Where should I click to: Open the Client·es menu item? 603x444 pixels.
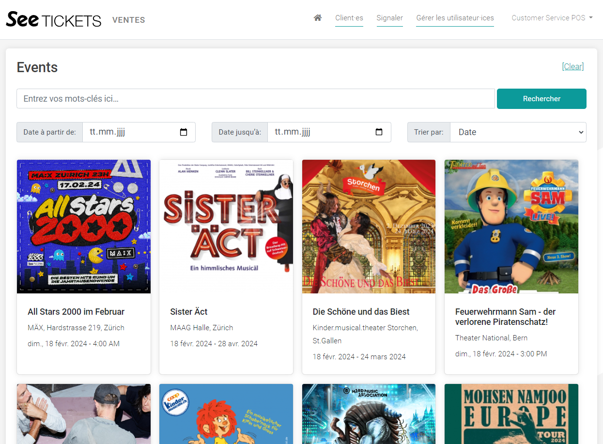pyautogui.click(x=349, y=18)
